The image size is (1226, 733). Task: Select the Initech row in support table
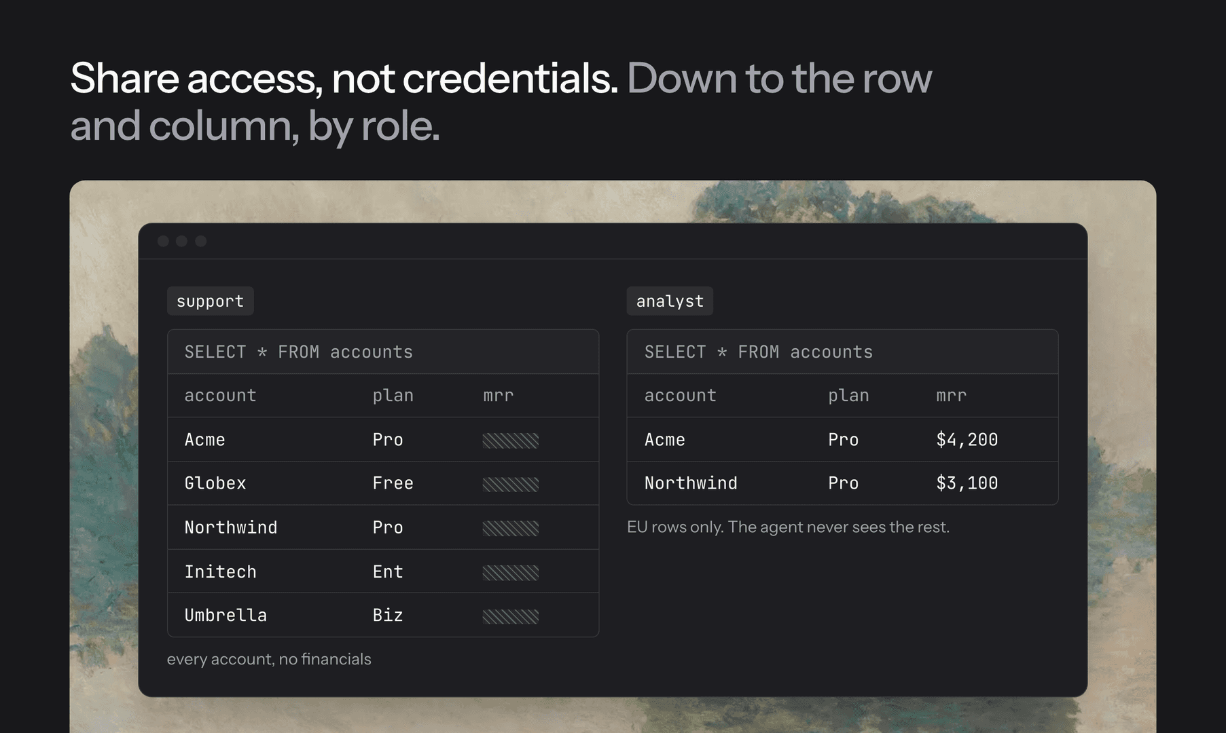(383, 571)
